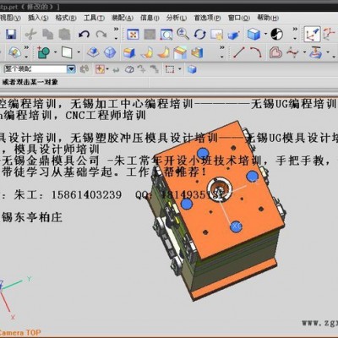Click the green block with plus icon

point(44,52)
